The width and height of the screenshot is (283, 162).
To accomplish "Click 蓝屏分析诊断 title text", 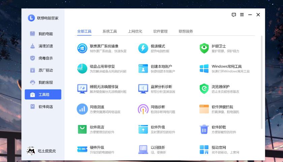I will pyautogui.click(x=161, y=87).
